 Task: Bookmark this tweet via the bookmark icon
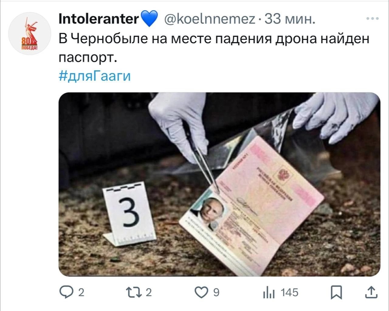(x=336, y=293)
